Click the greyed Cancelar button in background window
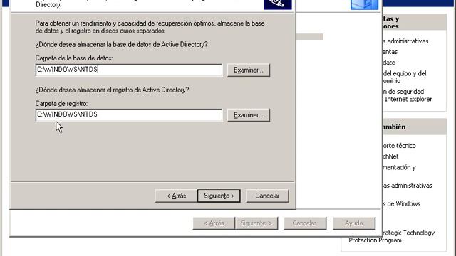This screenshot has height=256, width=456. (305, 223)
